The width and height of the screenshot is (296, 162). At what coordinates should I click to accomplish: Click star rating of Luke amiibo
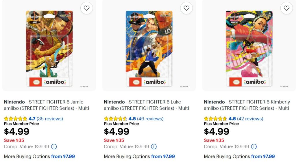[116, 119]
